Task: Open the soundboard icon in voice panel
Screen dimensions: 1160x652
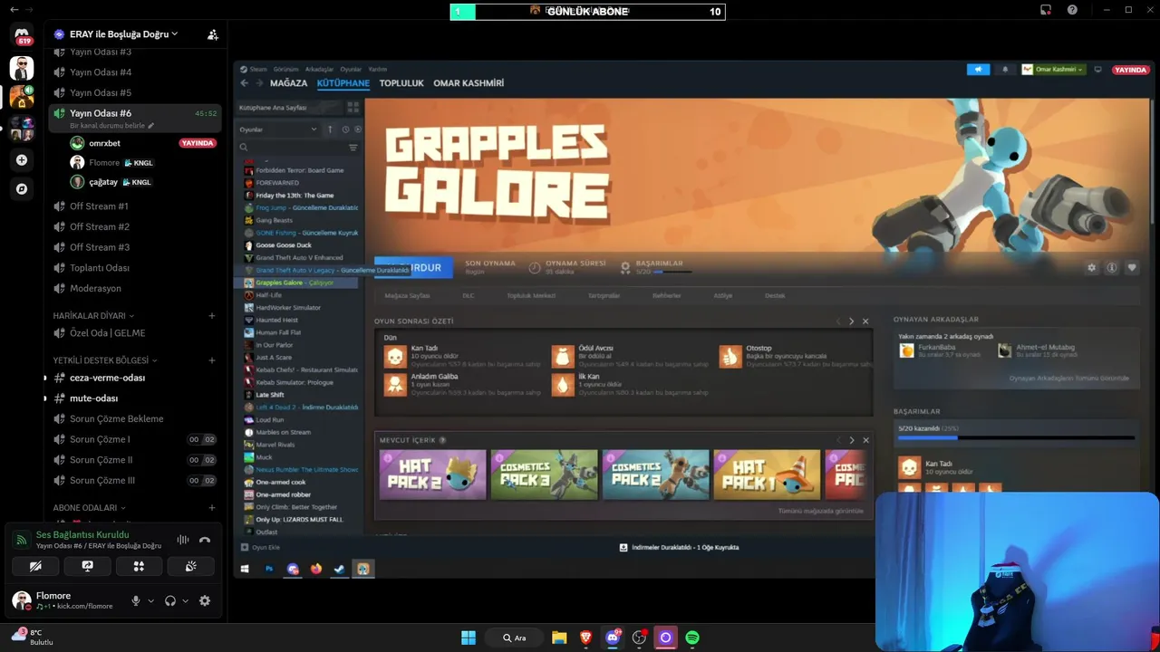Action: point(190,566)
